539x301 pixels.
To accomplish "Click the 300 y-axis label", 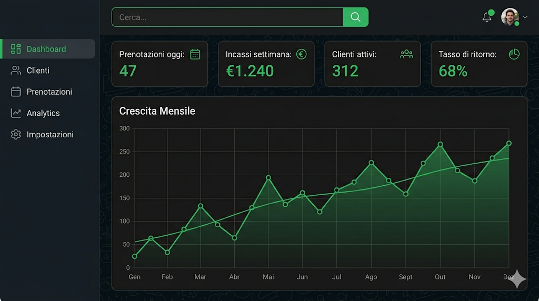I will point(124,128).
